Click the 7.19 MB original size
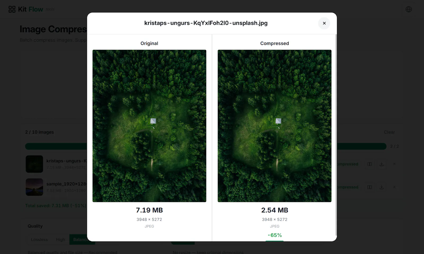424x254 pixels. [x=149, y=210]
